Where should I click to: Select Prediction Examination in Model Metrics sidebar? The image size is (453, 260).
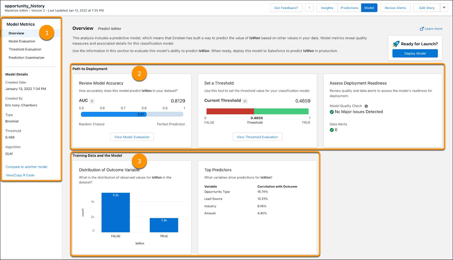26,57
